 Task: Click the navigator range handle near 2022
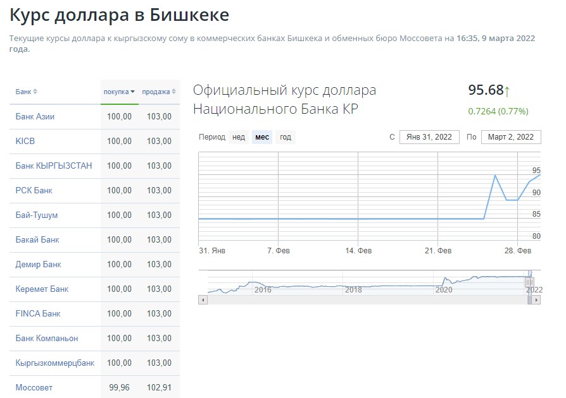pyautogui.click(x=529, y=282)
